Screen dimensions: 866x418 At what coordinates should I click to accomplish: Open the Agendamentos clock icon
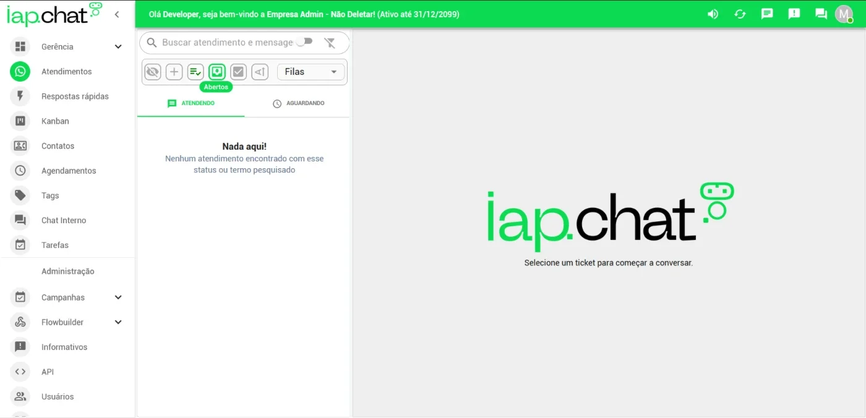(x=20, y=170)
